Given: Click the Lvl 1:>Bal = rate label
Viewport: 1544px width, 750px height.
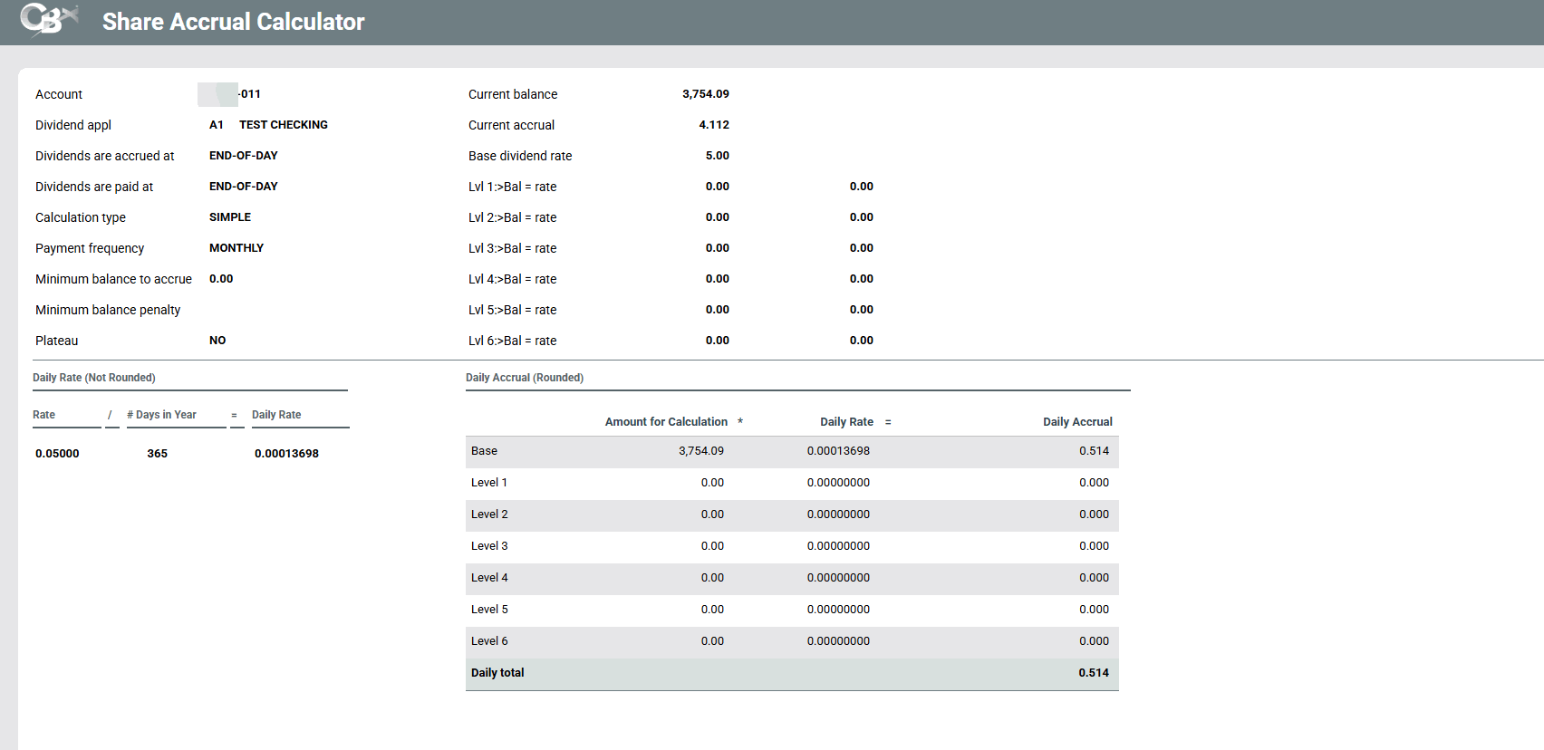Looking at the screenshot, I should (512, 187).
